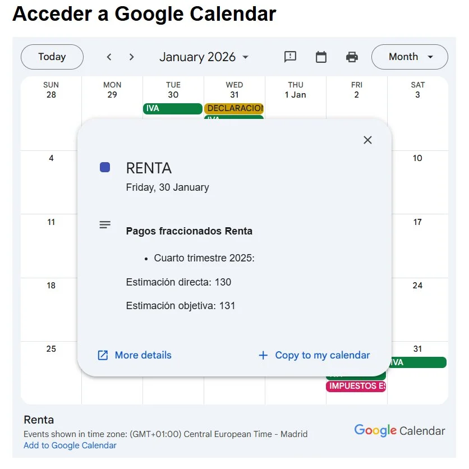The width and height of the screenshot is (469, 469).
Task: Click the open-in-new icon next to More details
Action: [102, 355]
